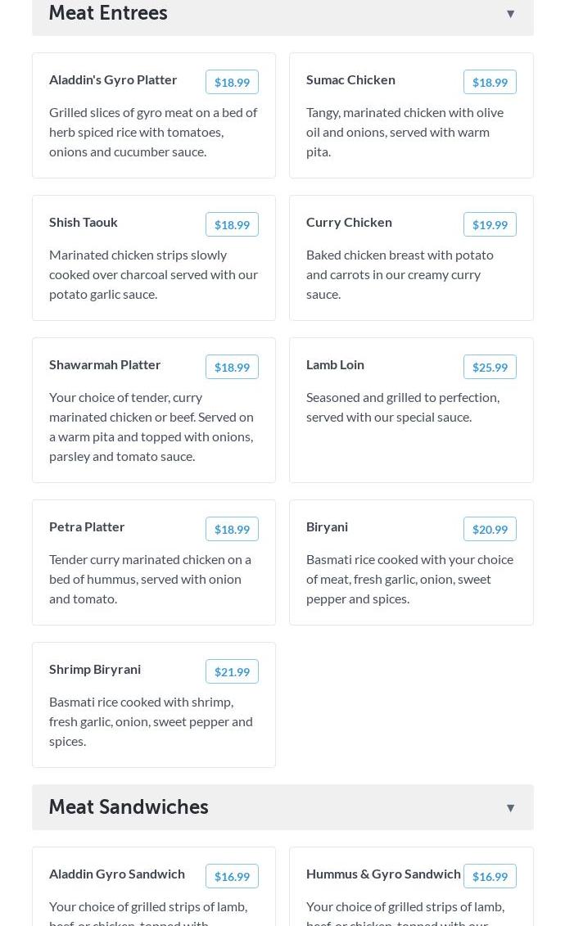This screenshot has width=565, height=926.
Task: Open the Lamb Loin item title
Action: 335,364
